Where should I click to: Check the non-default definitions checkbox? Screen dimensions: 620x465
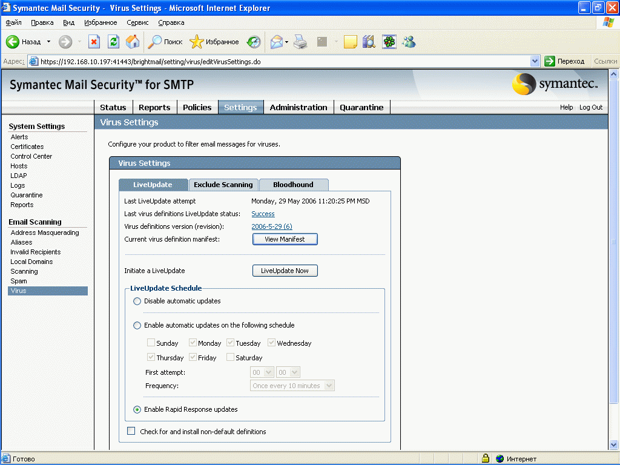point(131,431)
